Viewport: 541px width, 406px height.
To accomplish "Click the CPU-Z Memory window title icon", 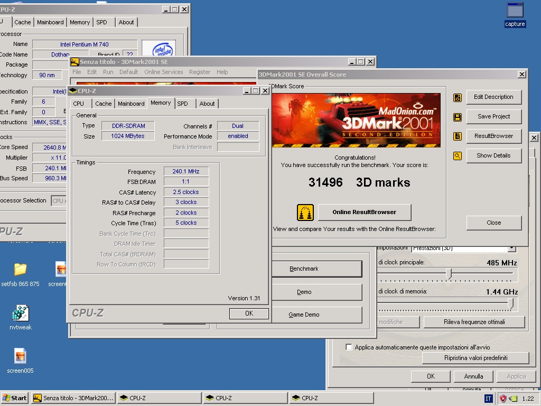I will click(x=72, y=91).
